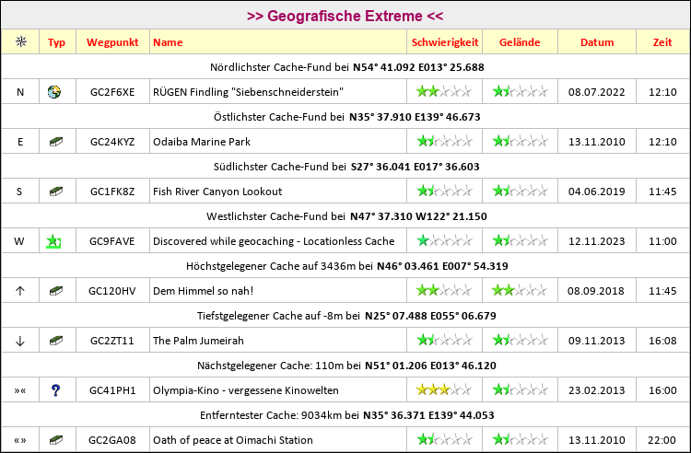This screenshot has height=453, width=691.
Task: Click the Wegpunkt column header
Action: click(112, 42)
